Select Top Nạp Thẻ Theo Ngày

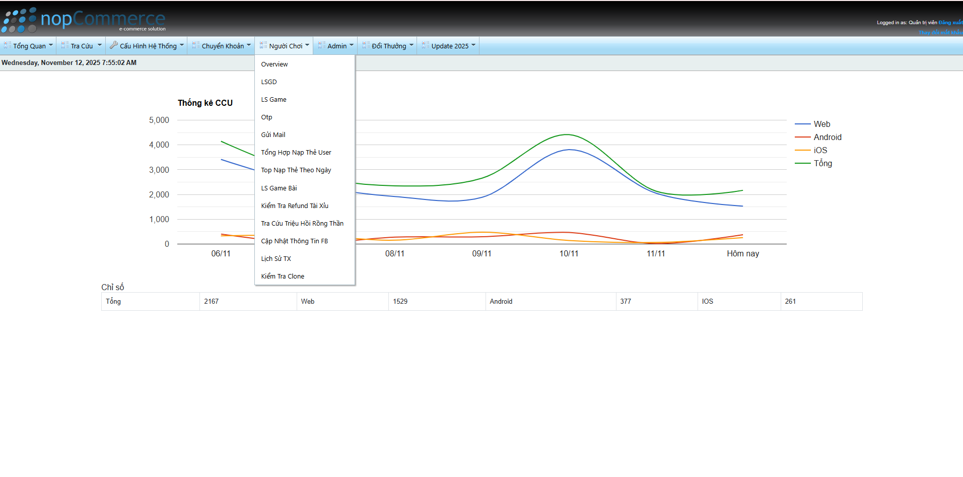(x=296, y=170)
